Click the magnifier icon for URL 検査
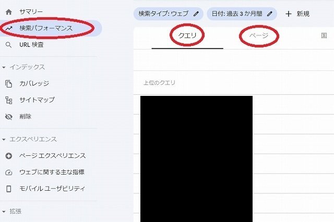 tap(8, 45)
